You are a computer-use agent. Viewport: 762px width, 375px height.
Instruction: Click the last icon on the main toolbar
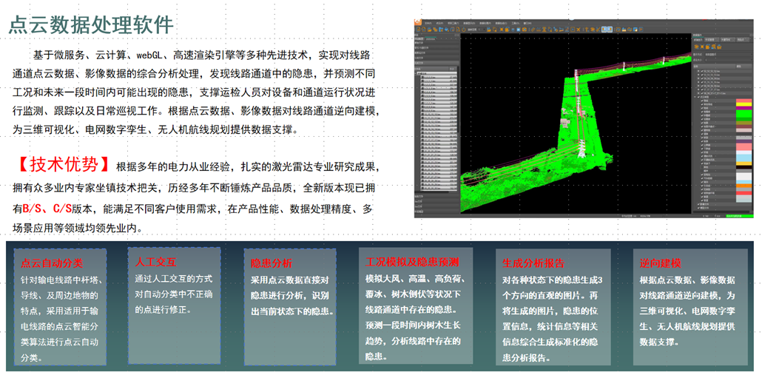pos(641,30)
